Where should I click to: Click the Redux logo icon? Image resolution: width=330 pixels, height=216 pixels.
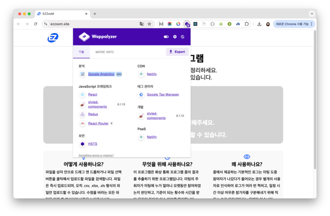point(82,114)
